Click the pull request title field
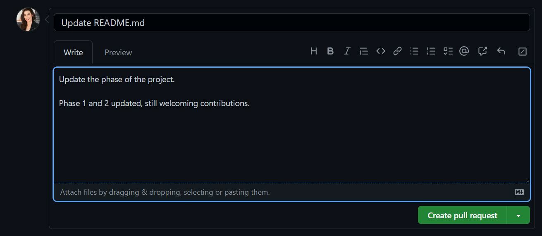Viewport: 542px width, 236px height. coord(291,23)
